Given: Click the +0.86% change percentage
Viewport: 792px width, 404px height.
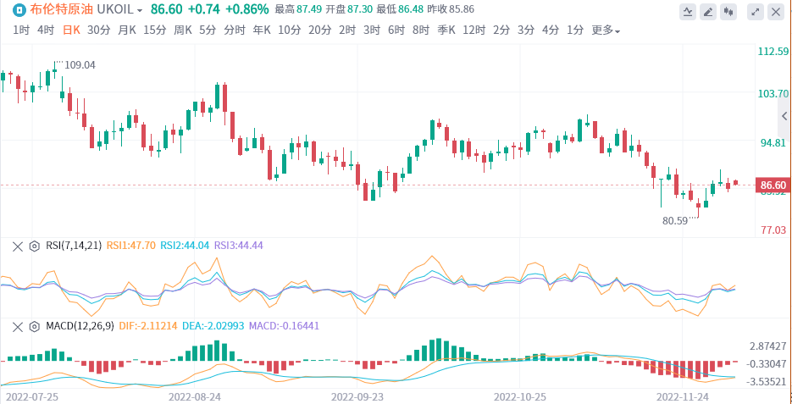Looking at the screenshot, I should pos(247,9).
